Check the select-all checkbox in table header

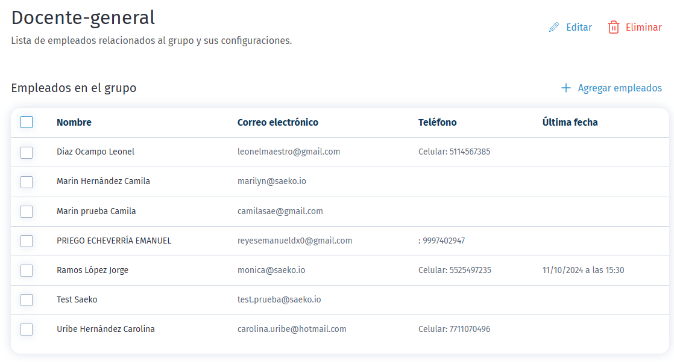27,122
